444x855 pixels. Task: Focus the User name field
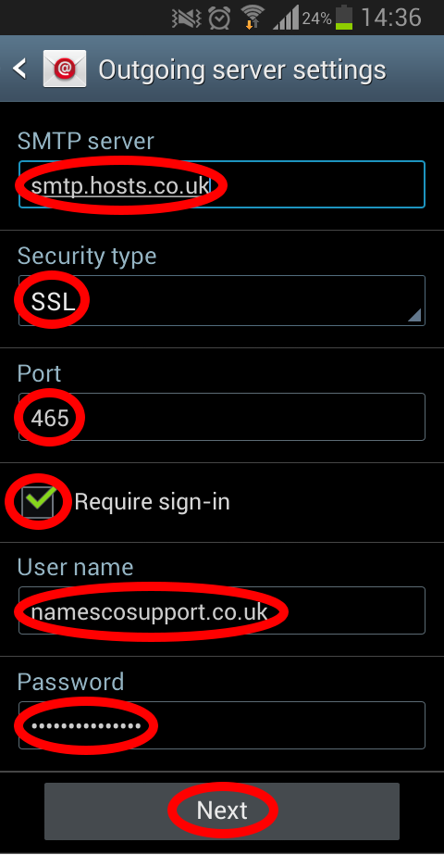[x=222, y=610]
